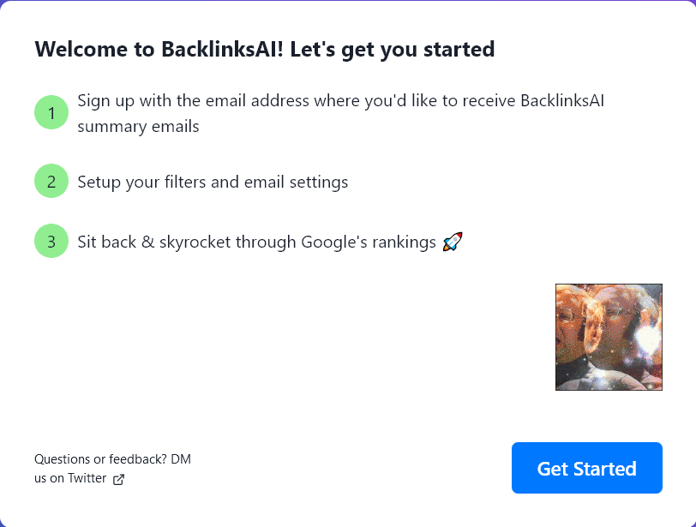Click the "Google's rankings" text
Viewport: 696px width, 527px height.
pos(369,243)
